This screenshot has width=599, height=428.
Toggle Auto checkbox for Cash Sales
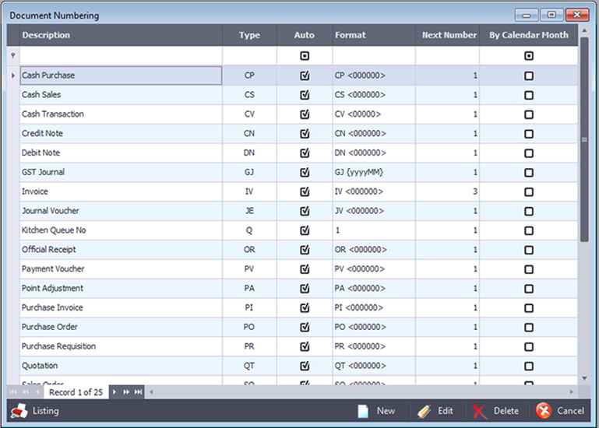305,95
